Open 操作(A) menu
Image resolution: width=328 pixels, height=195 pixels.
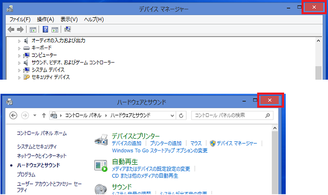46,19
